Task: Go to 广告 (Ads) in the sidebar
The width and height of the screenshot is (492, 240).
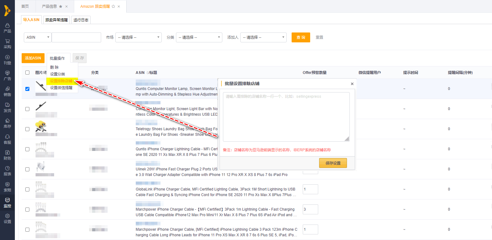Action: [7, 75]
